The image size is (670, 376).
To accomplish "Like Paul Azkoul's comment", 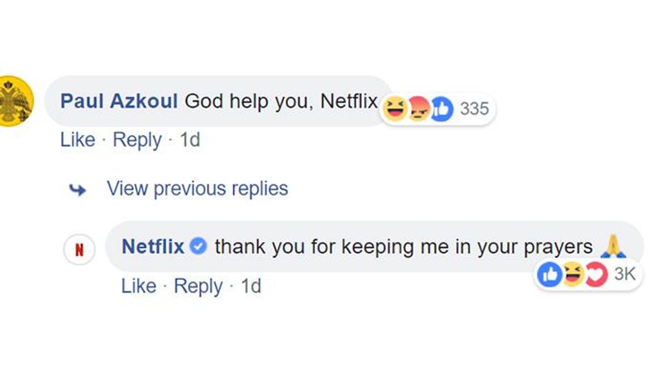I will coord(79,140).
